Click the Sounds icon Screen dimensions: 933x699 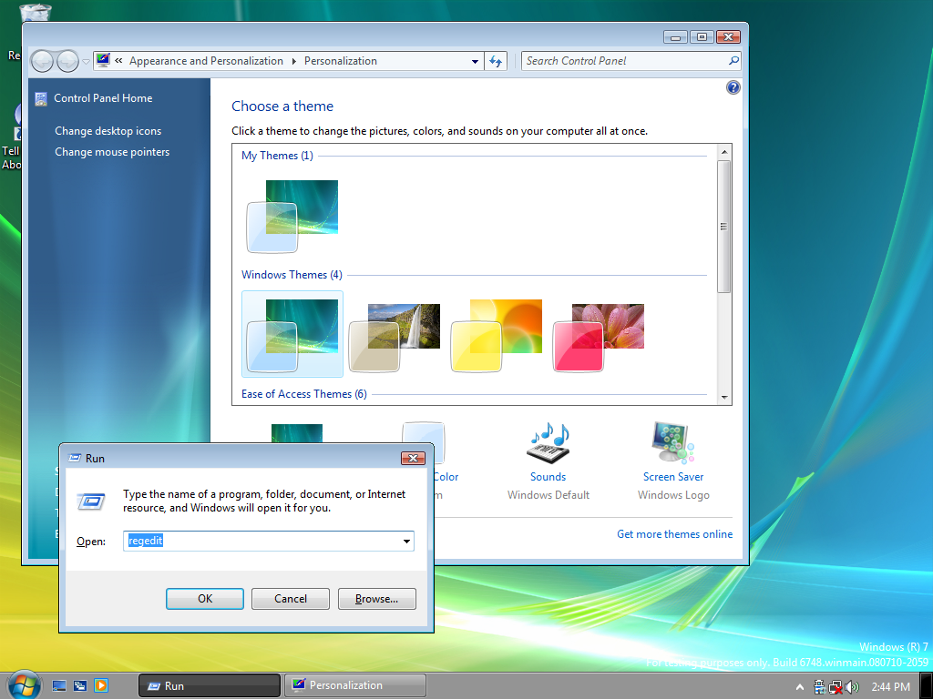click(x=548, y=443)
